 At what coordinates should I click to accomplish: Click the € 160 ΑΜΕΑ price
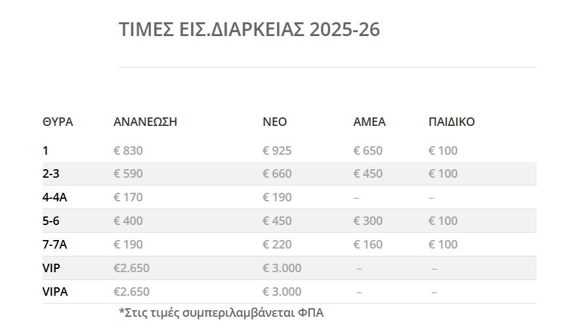coord(368,244)
